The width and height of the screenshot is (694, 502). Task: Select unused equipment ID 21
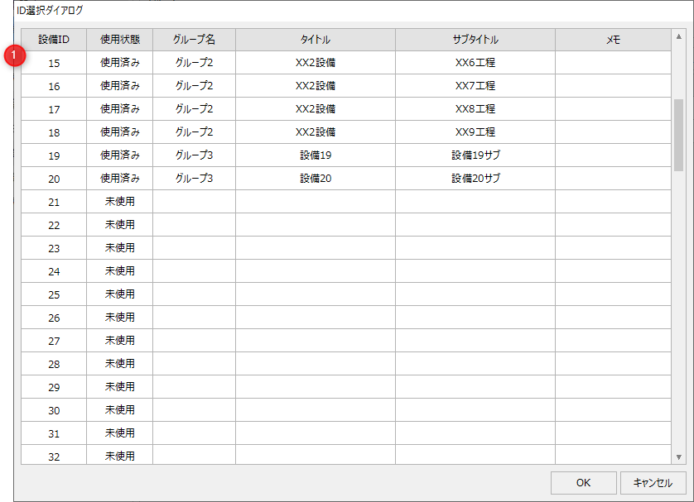pyautogui.click(x=55, y=201)
